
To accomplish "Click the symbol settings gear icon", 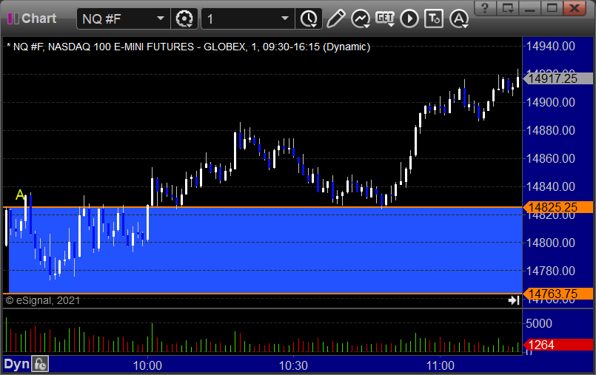I will 184,18.
